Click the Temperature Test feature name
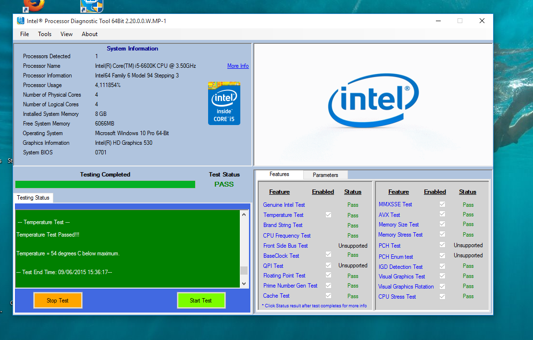Screen dimensions: 533x340 click(x=283, y=215)
